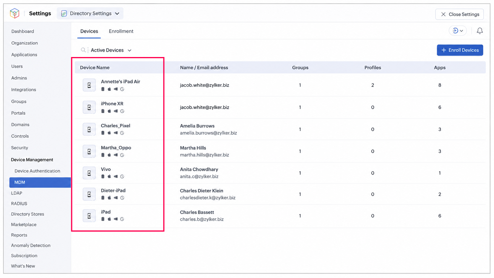Viewport: 494px width, 278px height.
Task: Click the Close Settings button
Action: point(459,14)
